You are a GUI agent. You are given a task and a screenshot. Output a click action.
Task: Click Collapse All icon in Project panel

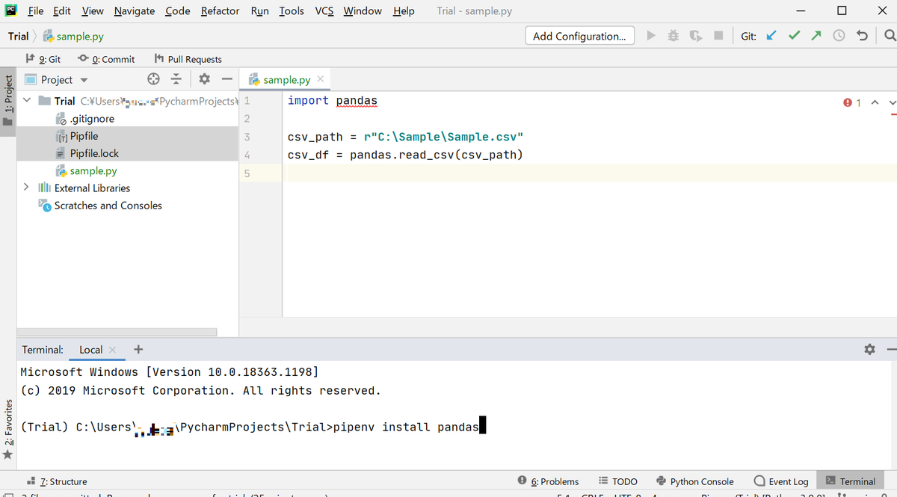click(176, 79)
